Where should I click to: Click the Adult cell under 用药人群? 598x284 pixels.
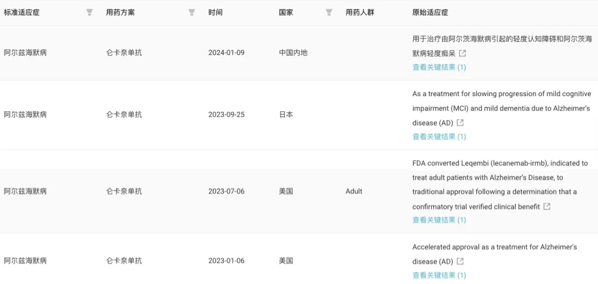click(354, 191)
